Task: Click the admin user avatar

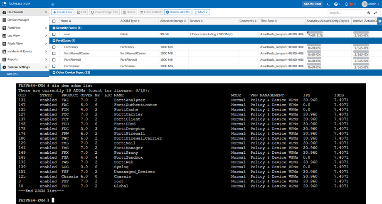Action: tap(365, 4)
